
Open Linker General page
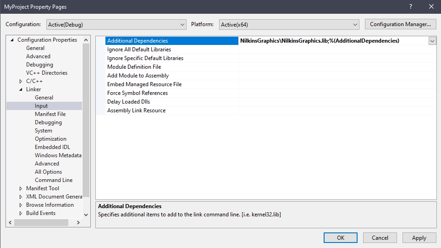coord(44,98)
